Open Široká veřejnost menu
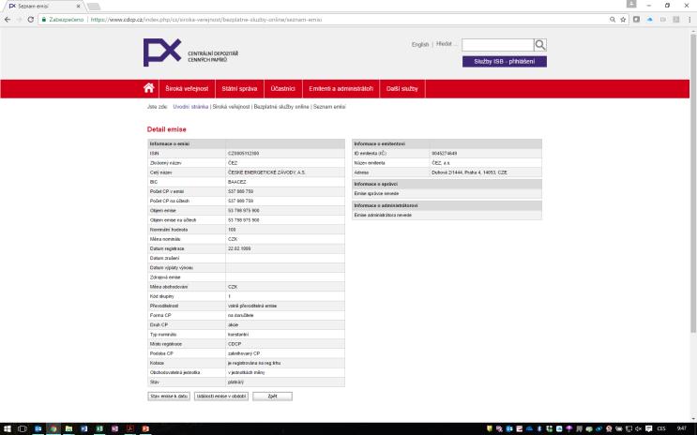697x435 pixels. pos(187,88)
